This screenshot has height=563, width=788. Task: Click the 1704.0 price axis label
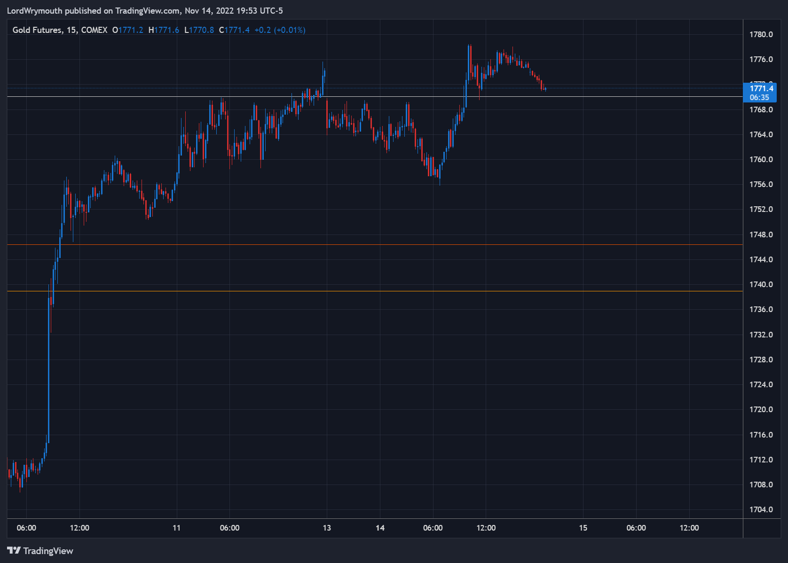pos(761,509)
